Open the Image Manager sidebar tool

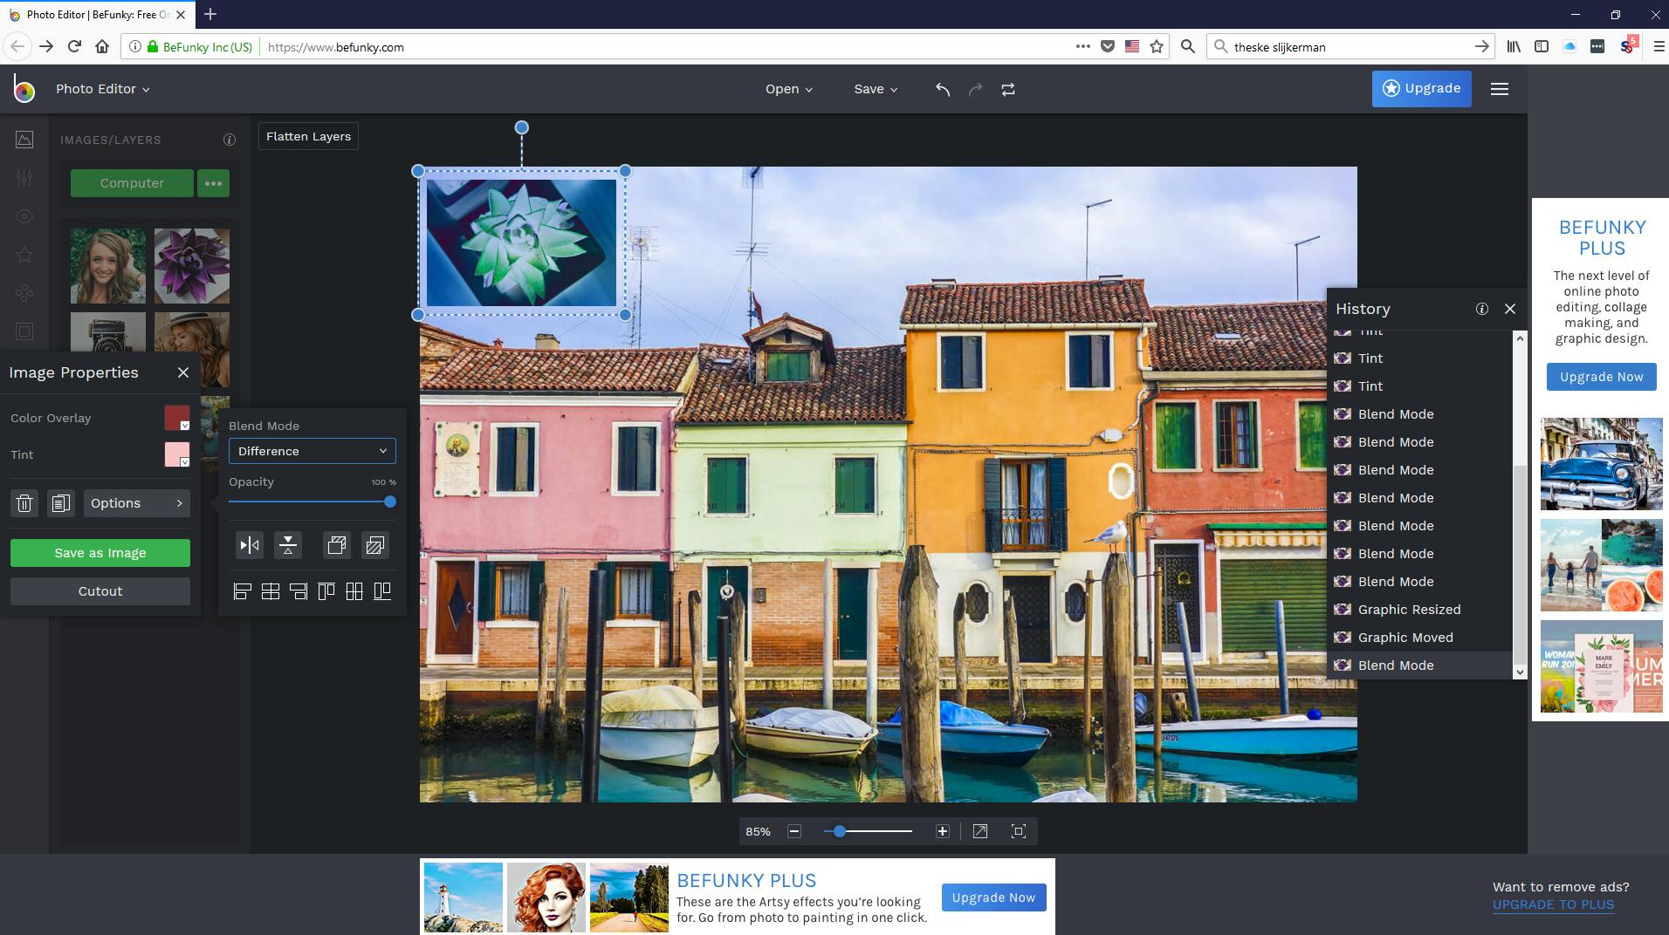coord(24,140)
